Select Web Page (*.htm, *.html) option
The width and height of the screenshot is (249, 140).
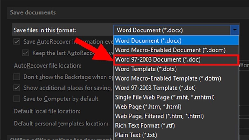tap(176, 106)
